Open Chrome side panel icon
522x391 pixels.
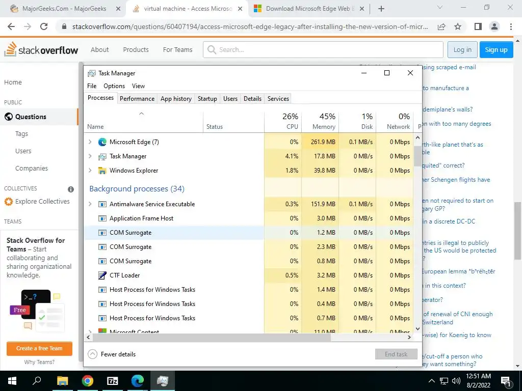click(478, 26)
